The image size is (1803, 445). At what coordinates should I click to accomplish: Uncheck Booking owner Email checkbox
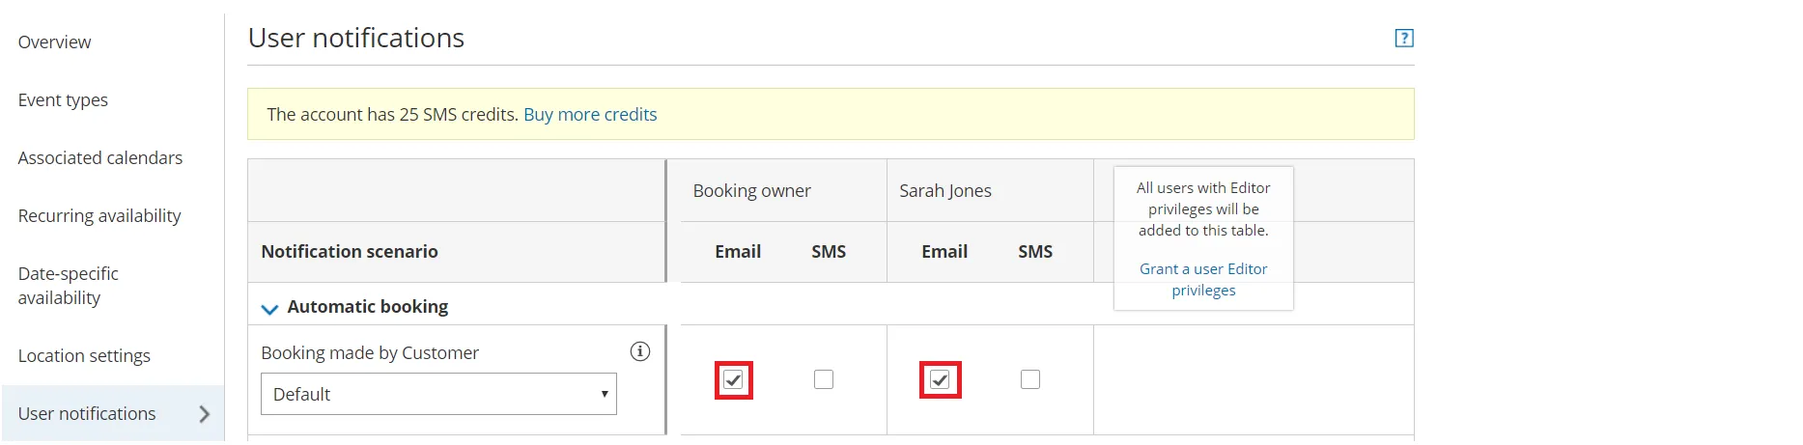734,380
